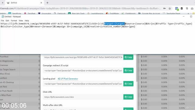
Task: Copy the Click URL
Action: (128, 97)
